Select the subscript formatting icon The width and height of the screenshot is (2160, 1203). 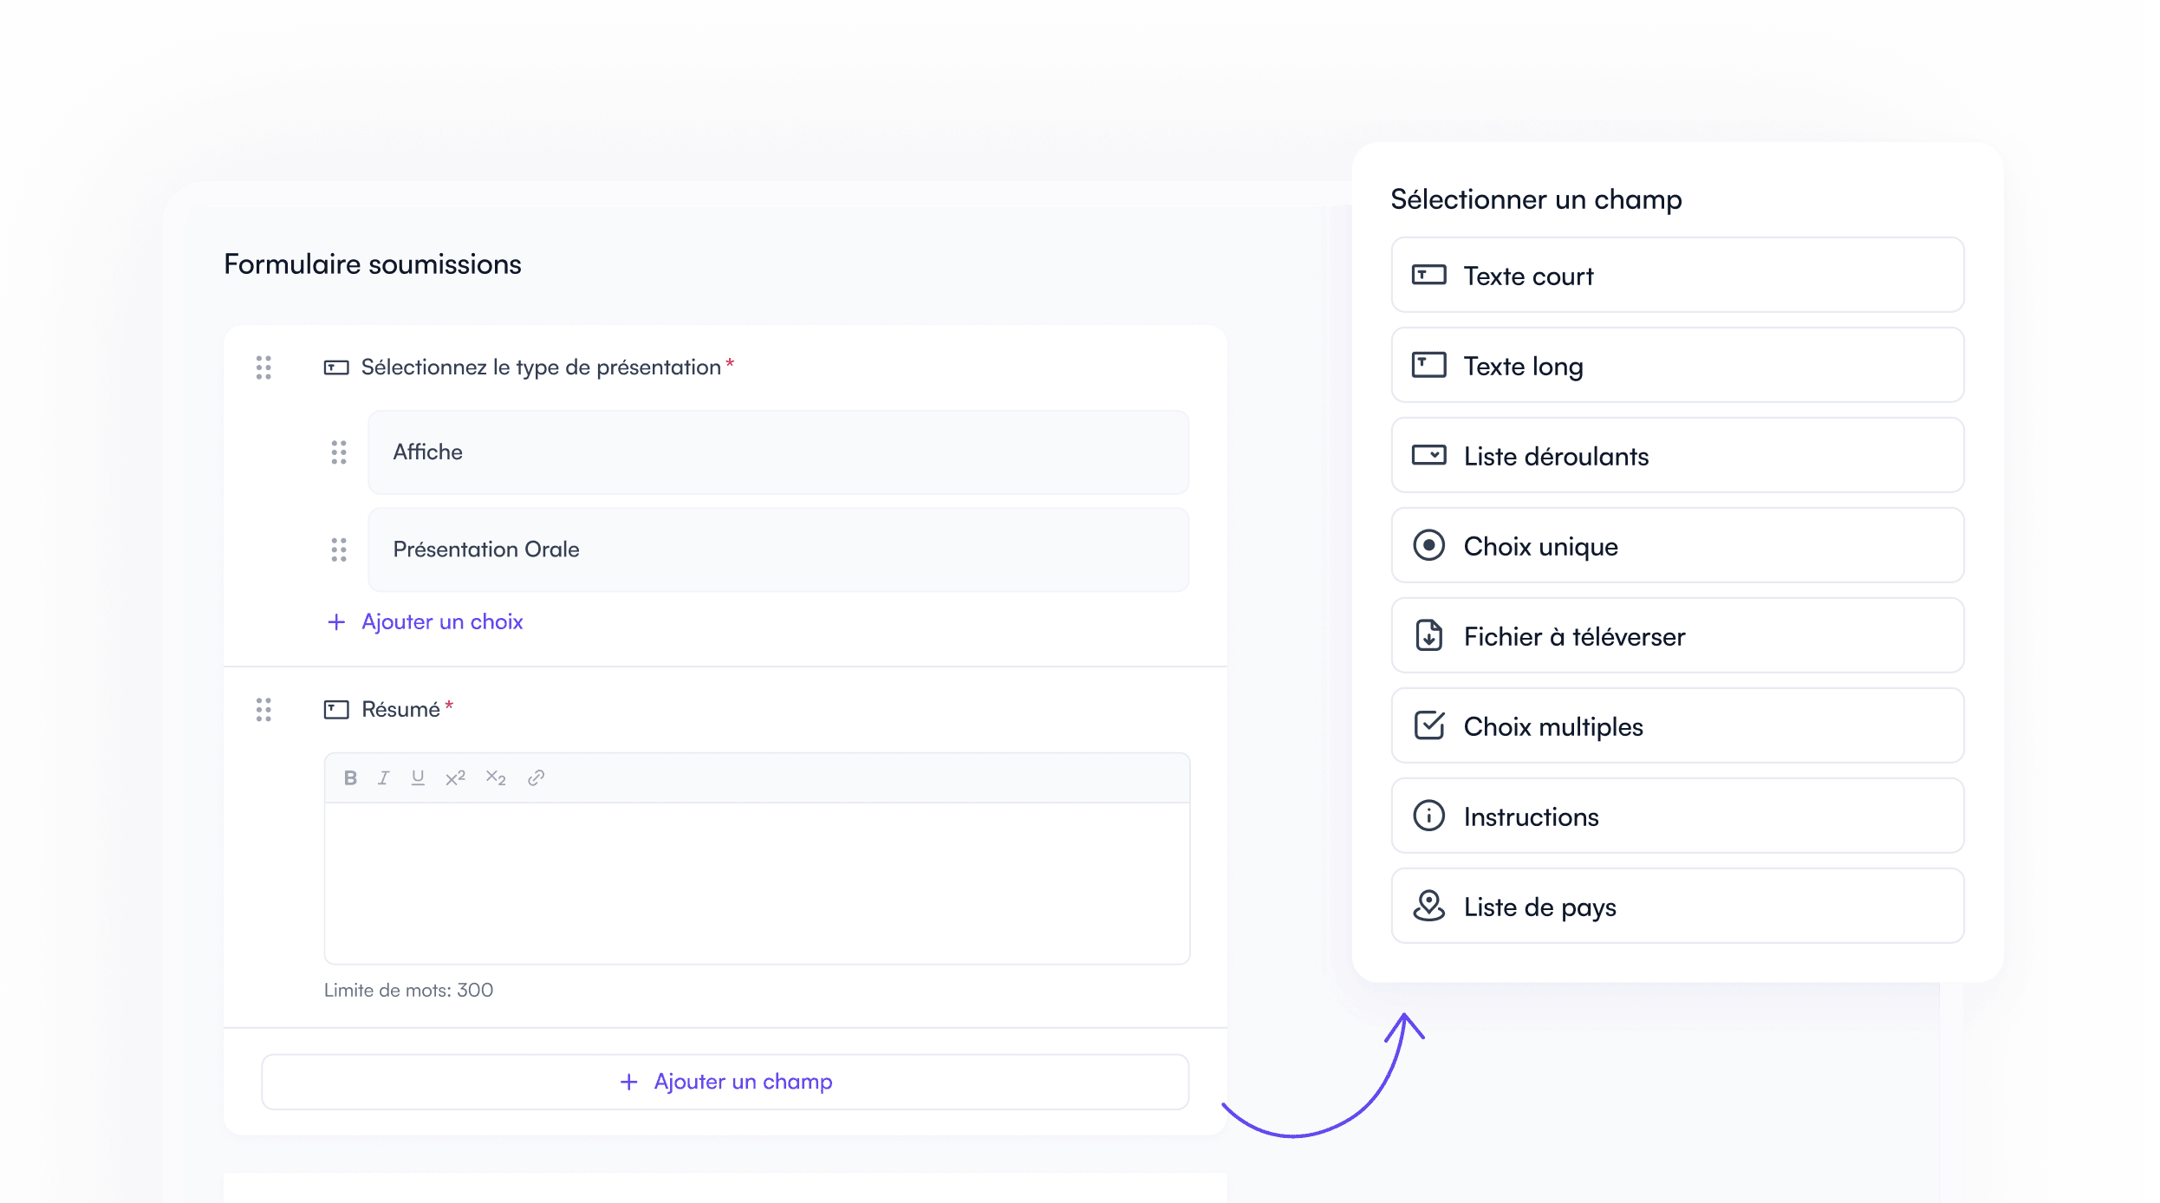tap(496, 777)
